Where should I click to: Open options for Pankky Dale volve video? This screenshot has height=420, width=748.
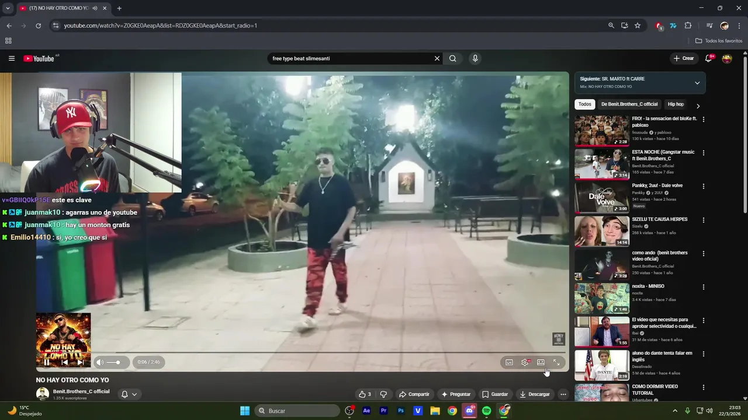tap(703, 187)
